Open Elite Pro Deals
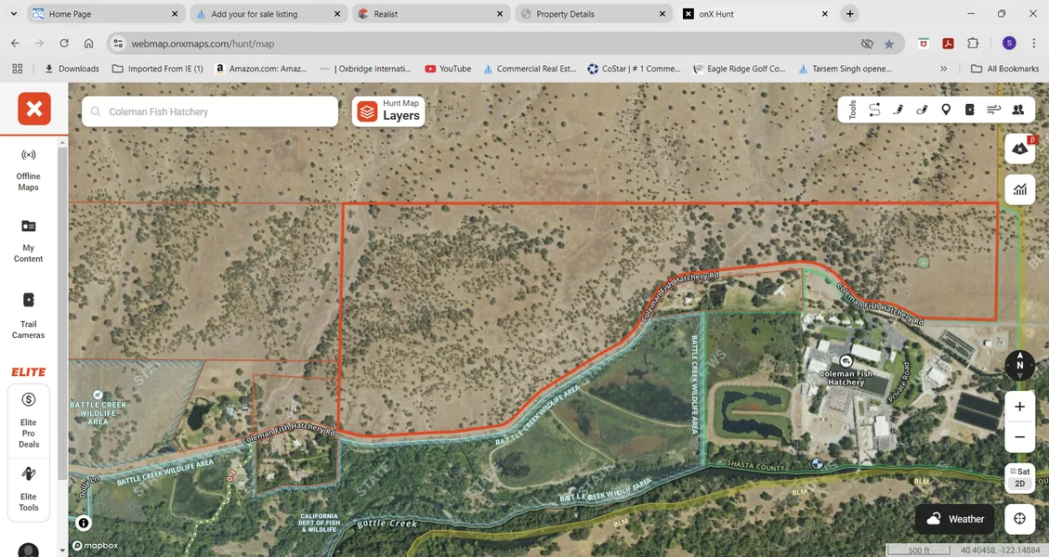This screenshot has width=1049, height=557. tap(29, 421)
